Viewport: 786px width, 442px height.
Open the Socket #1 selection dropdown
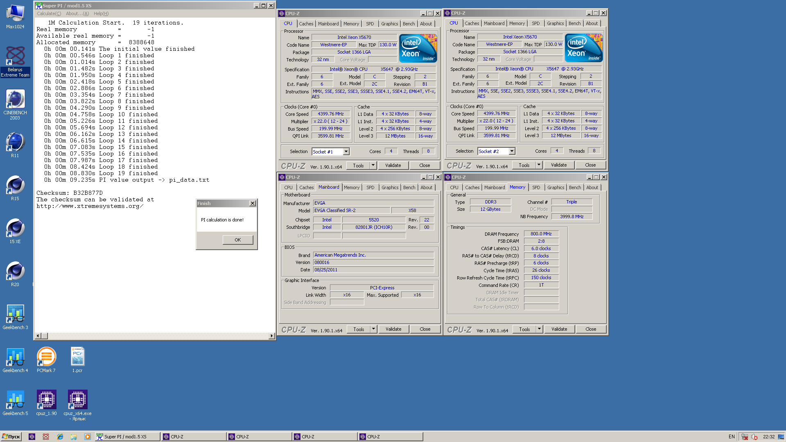pos(346,151)
